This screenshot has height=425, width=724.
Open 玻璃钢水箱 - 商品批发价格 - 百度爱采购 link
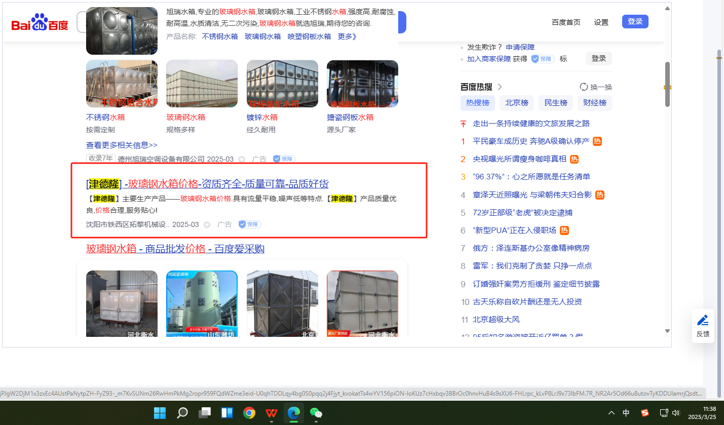[175, 249]
